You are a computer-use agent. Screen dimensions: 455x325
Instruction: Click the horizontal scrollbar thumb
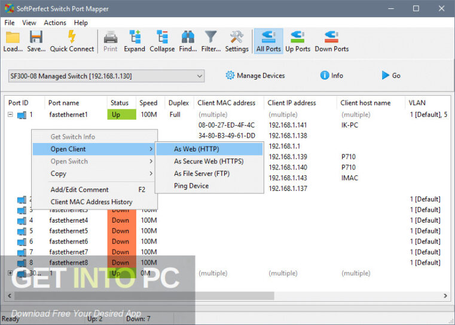pos(144,296)
